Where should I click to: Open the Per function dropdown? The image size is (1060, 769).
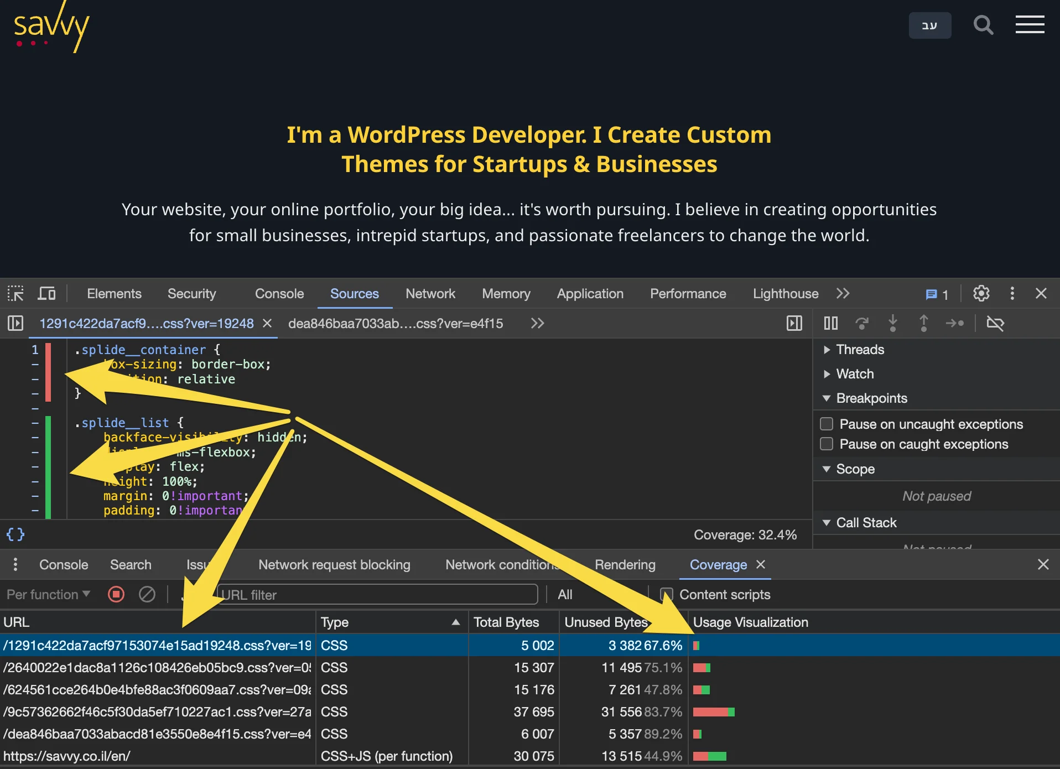(x=48, y=594)
